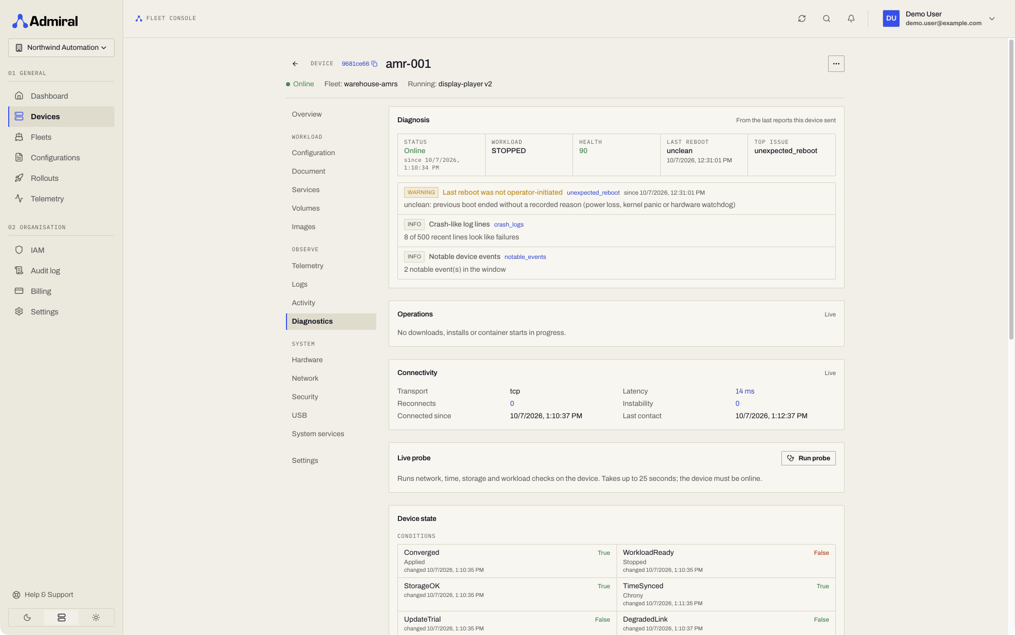
Task: Open the device Network section
Action: (331, 378)
